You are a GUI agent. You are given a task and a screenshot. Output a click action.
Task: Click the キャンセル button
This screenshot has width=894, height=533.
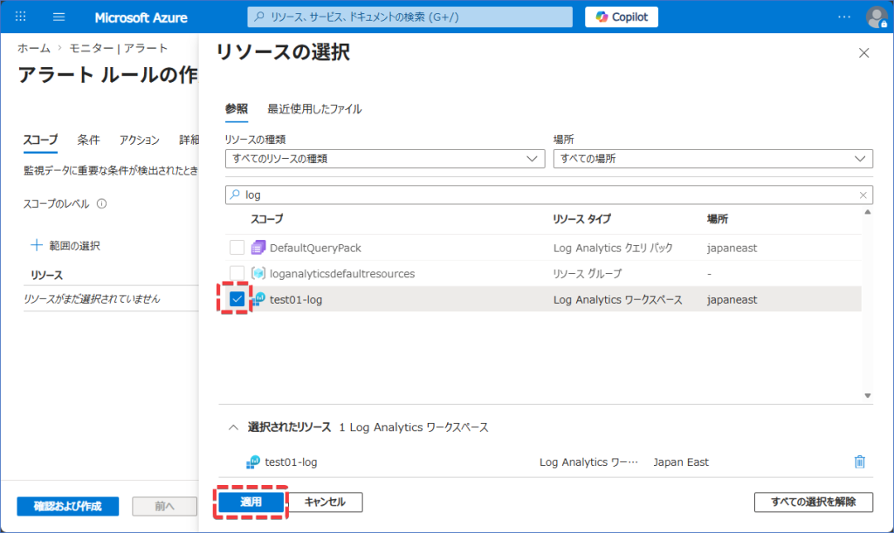pos(325,502)
